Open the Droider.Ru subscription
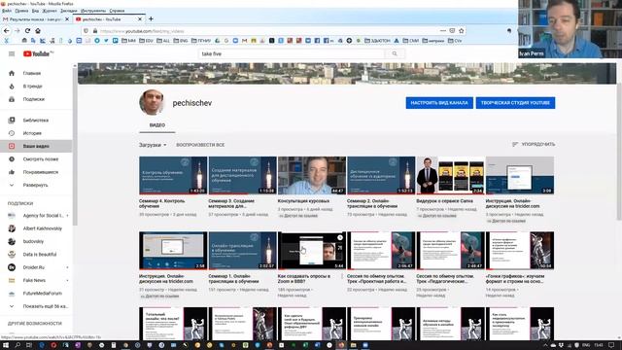622x350 pixels. [36, 267]
